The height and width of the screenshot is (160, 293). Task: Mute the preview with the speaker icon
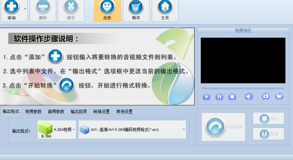point(248,97)
